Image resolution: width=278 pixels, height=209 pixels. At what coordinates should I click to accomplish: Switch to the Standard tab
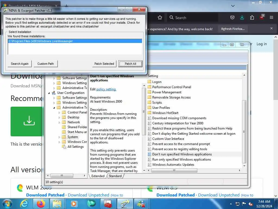[115, 176]
